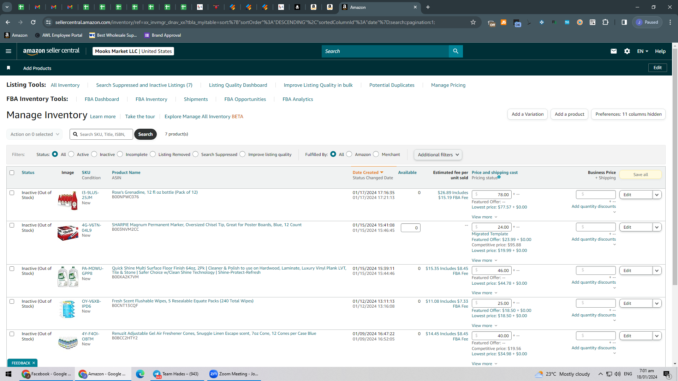Open the Action on 0 selected dropdown
The width and height of the screenshot is (678, 381).
pos(35,134)
